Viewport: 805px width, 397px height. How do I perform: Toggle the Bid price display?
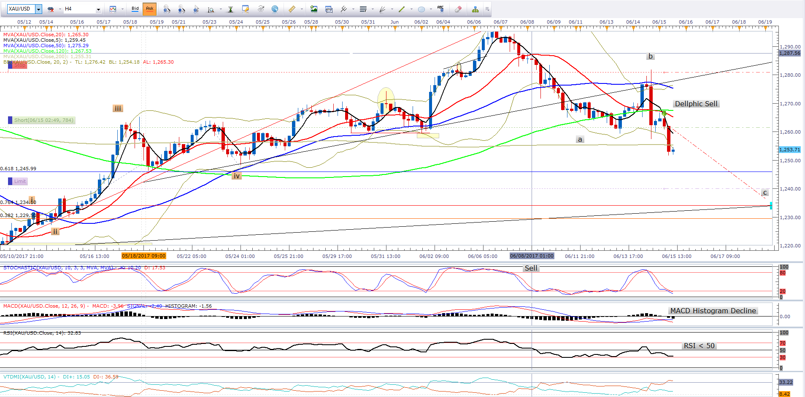(x=135, y=9)
